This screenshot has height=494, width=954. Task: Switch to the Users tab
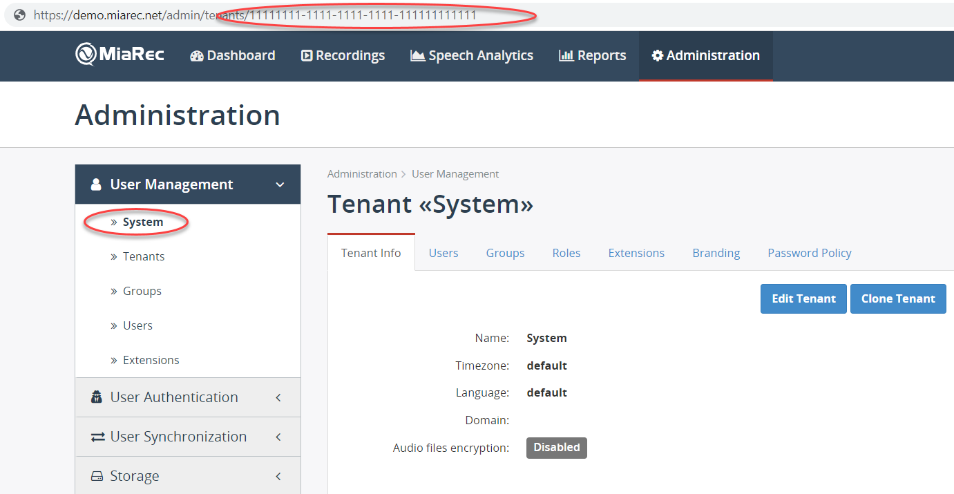443,253
